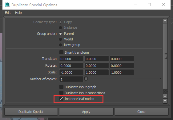Click the vertical scrollbar thumb

(x=165, y=56)
